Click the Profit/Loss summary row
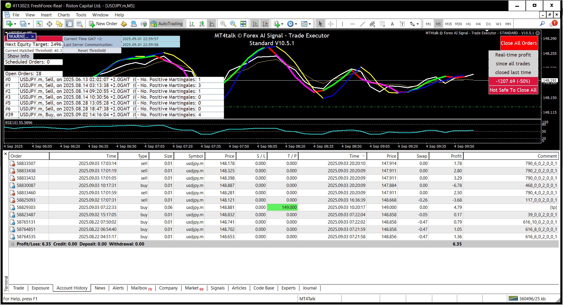Viewport: 563px width, 305px height. 284,244
